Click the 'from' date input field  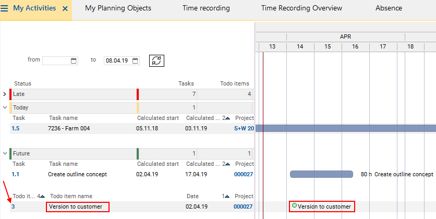pos(56,60)
